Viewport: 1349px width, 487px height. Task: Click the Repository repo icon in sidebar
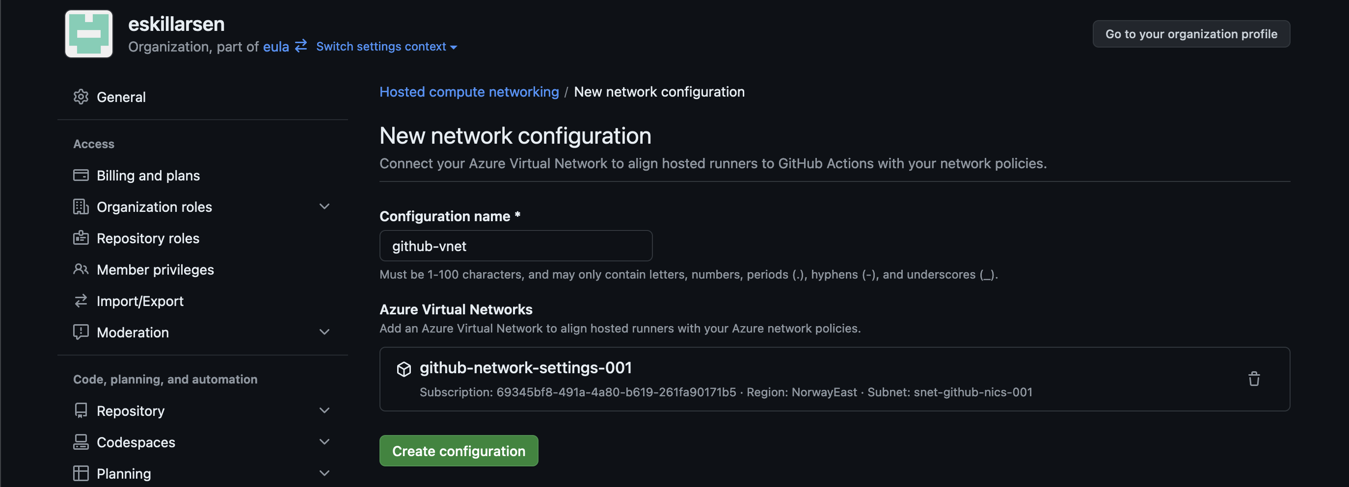(81, 410)
